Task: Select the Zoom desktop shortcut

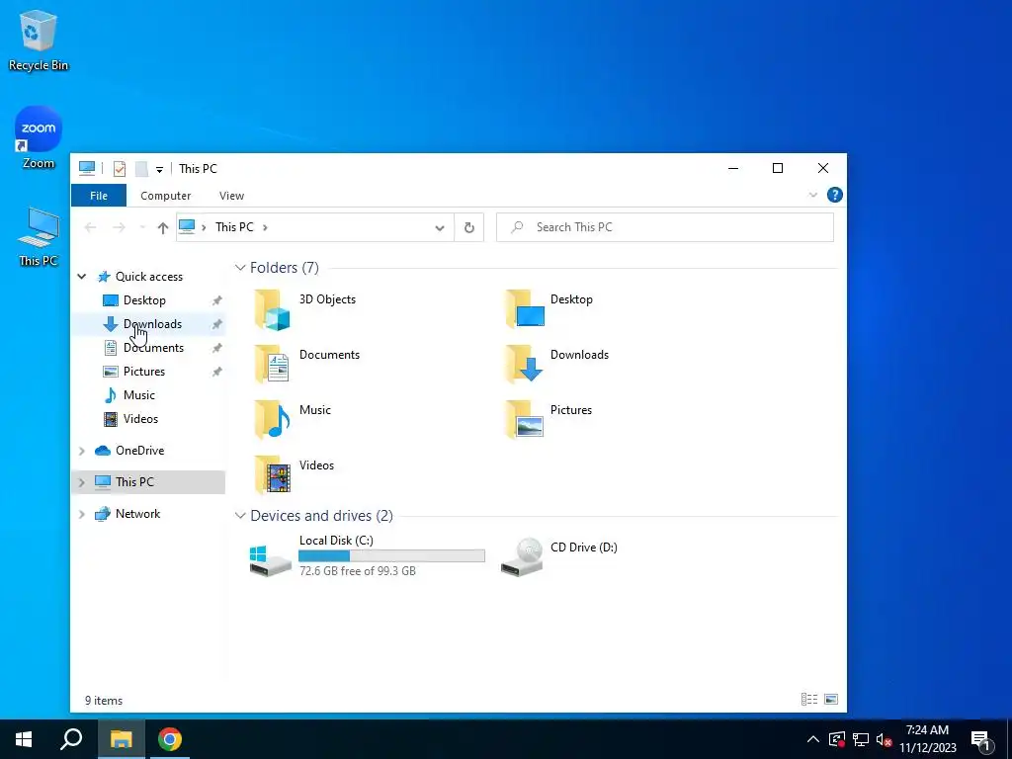Action: pos(39,137)
